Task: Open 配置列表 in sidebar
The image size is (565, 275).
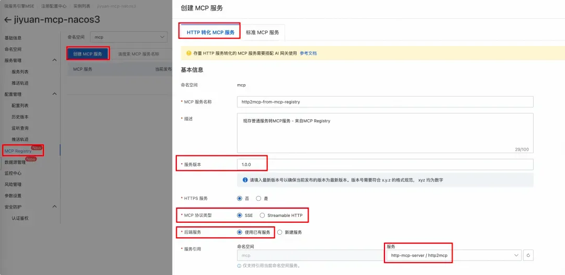Action: [20, 106]
